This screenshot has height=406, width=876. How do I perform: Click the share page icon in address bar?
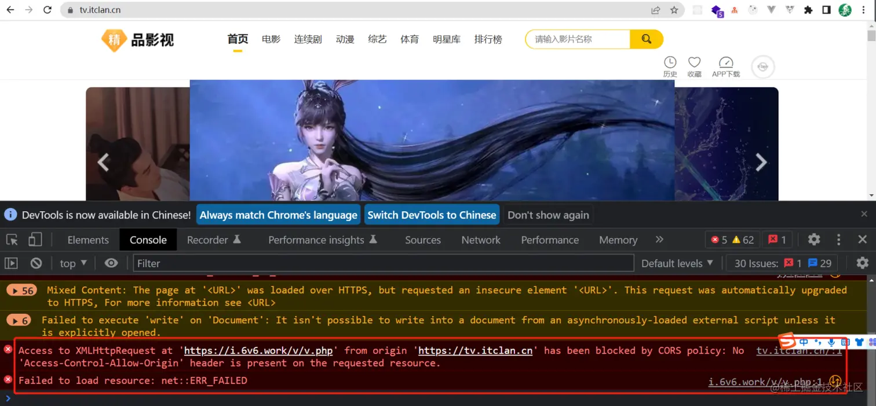[x=656, y=10]
